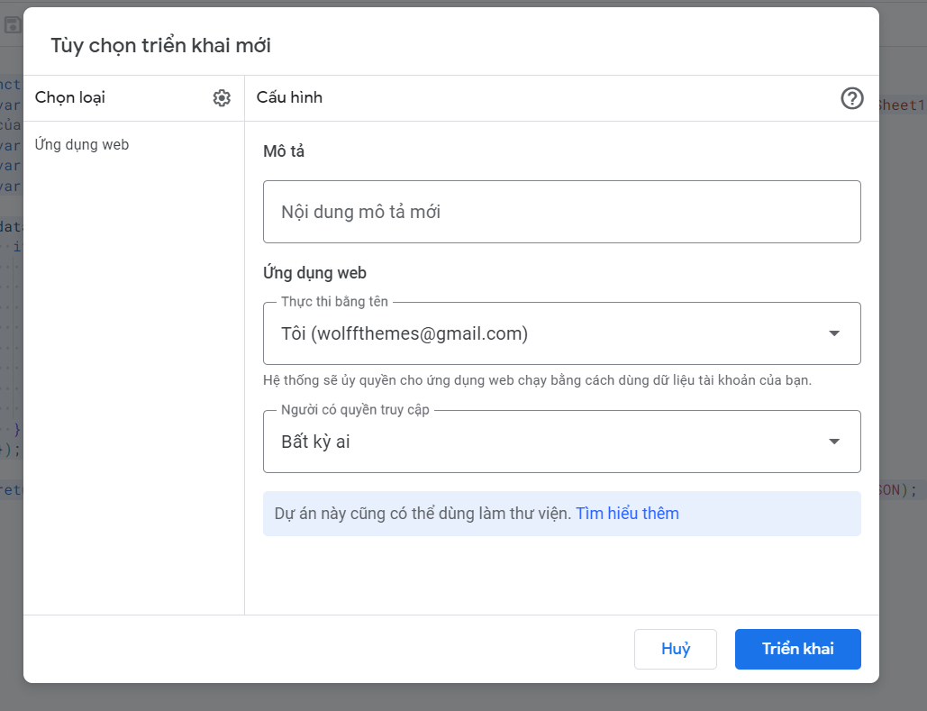Select the Cấu hình panel header

coord(289,97)
